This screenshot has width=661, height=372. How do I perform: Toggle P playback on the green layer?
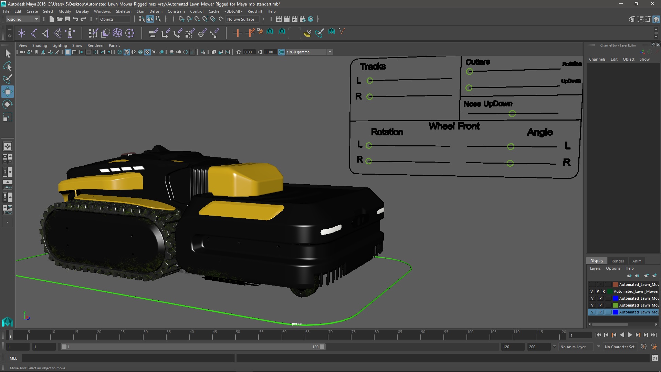coord(600,305)
